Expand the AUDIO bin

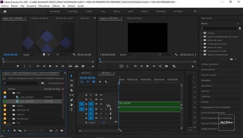point(9,106)
